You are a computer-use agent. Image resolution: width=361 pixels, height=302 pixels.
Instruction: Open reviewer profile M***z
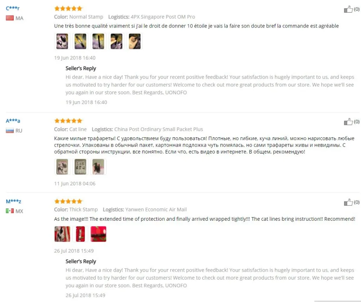(13, 201)
